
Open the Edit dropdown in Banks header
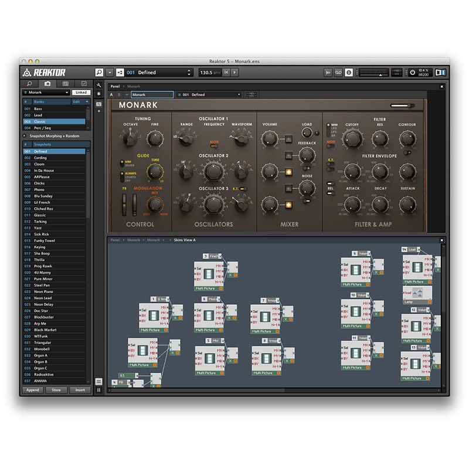click(x=80, y=101)
